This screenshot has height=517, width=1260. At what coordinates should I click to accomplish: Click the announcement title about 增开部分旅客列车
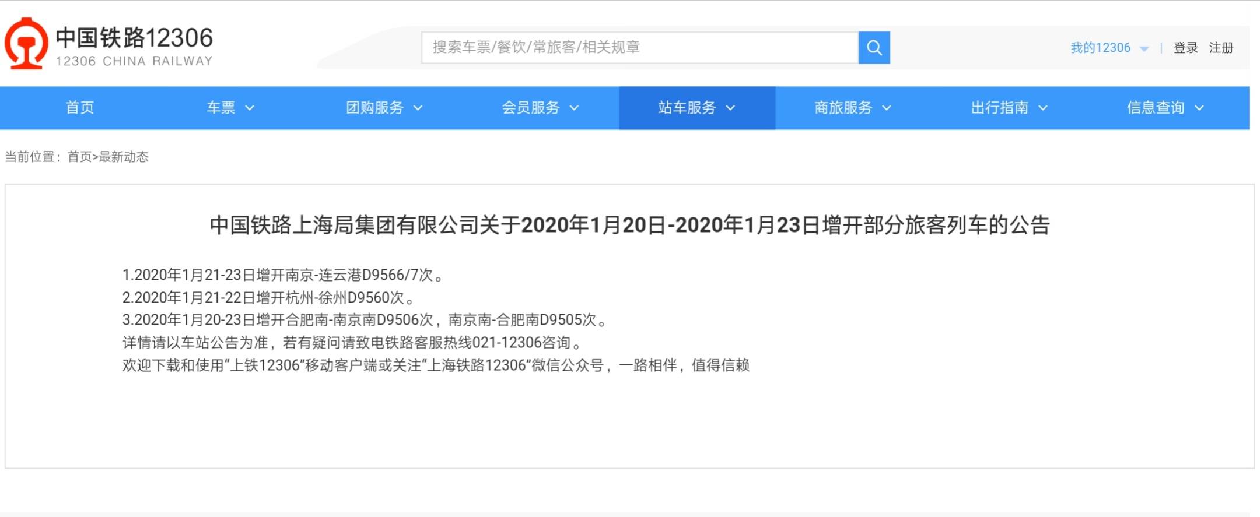(630, 225)
